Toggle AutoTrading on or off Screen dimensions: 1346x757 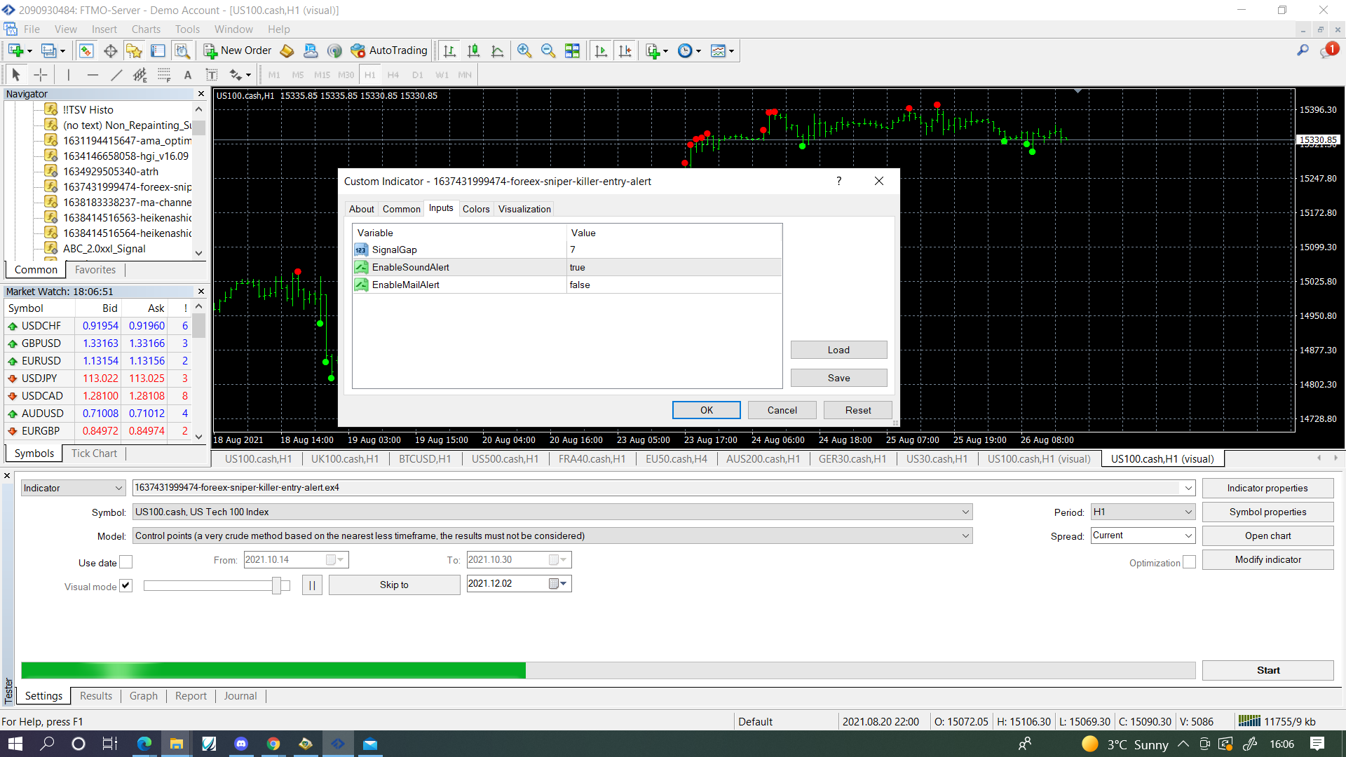click(389, 50)
